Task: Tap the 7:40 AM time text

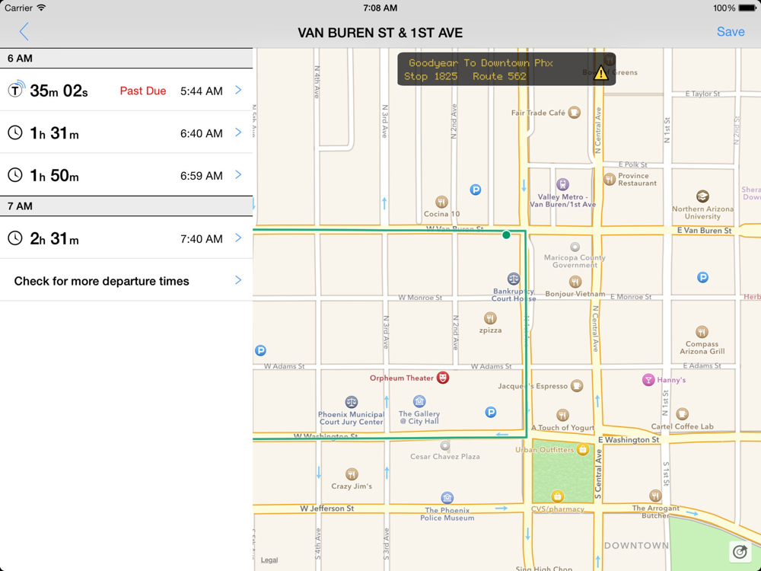Action: pyautogui.click(x=202, y=238)
